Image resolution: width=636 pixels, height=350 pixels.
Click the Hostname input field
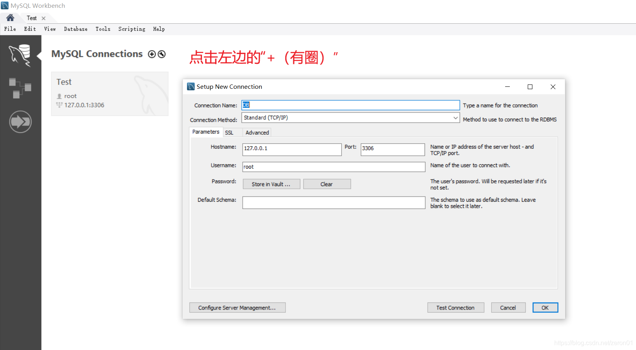(292, 149)
